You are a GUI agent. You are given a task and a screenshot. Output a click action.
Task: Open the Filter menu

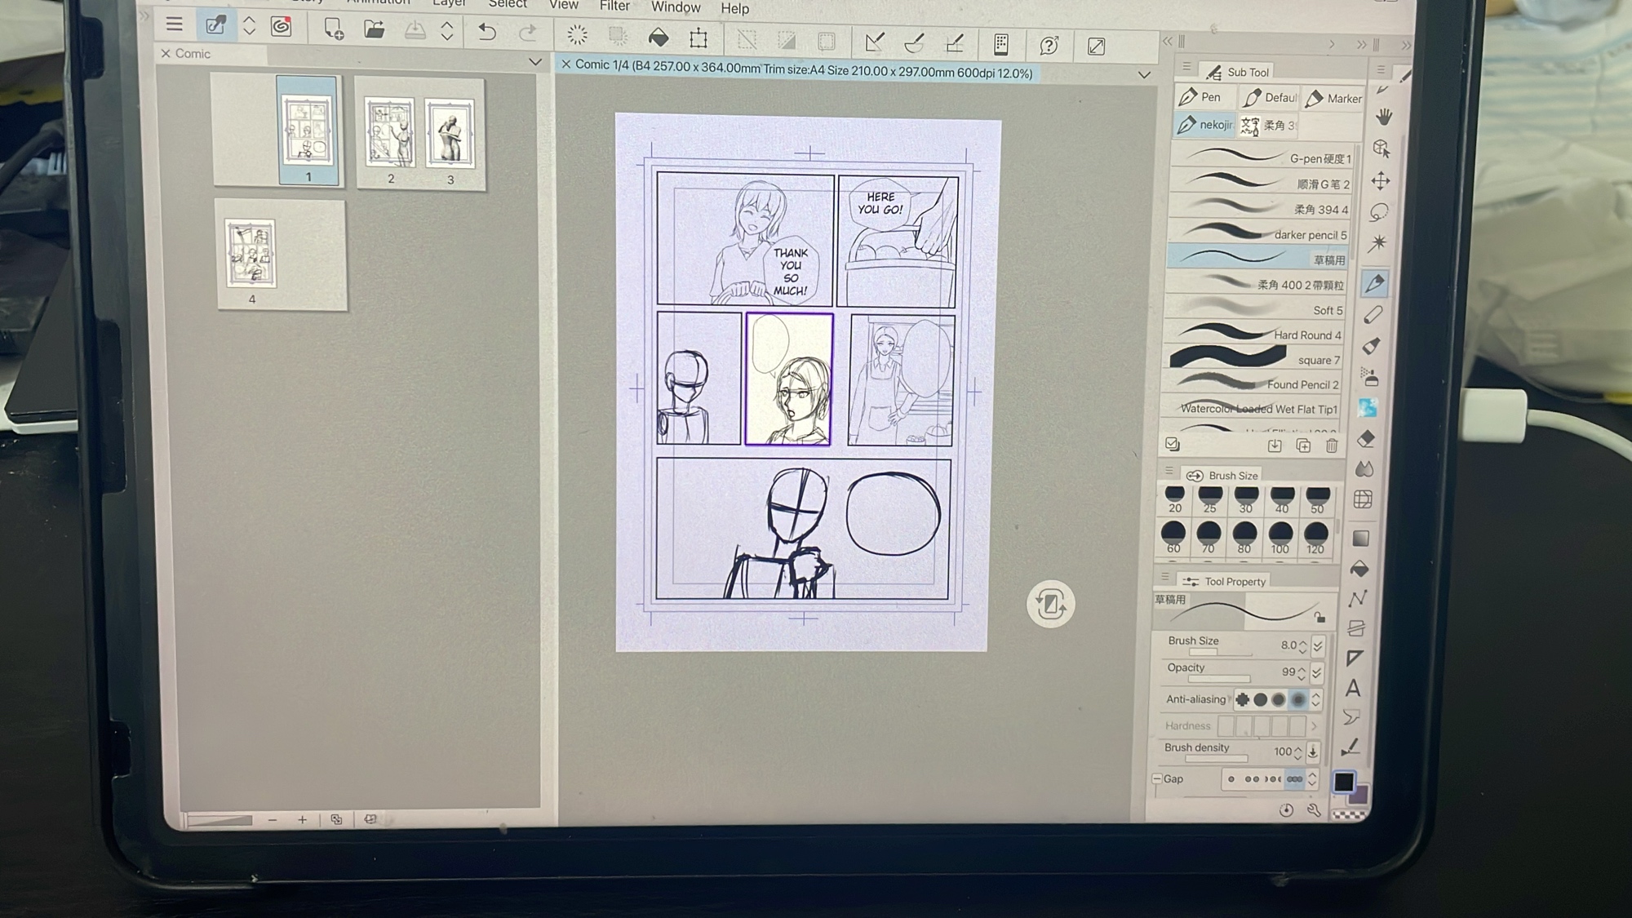coord(614,7)
